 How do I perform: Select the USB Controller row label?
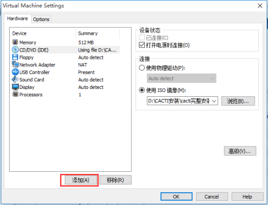click(34, 72)
